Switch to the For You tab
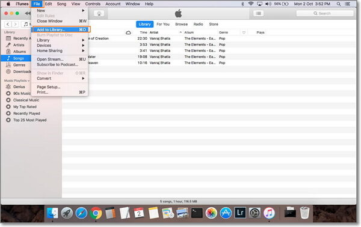This screenshot has width=361, height=227. 163,24
